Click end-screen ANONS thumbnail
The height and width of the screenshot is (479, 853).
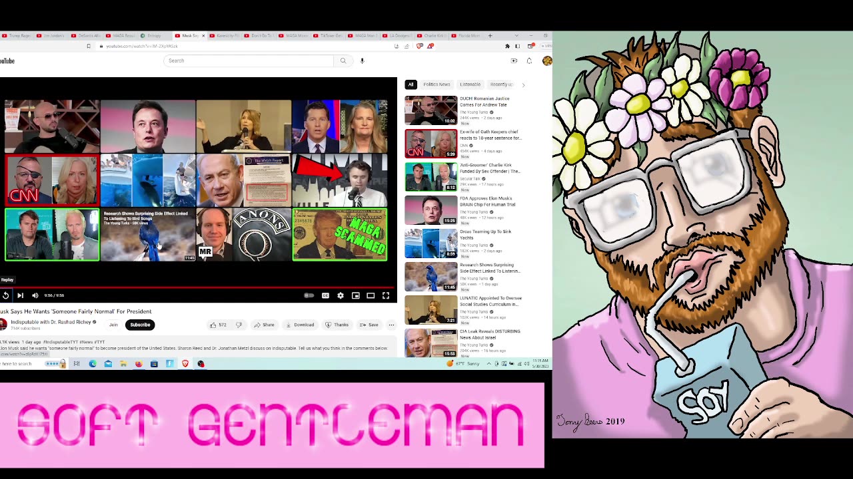243,234
